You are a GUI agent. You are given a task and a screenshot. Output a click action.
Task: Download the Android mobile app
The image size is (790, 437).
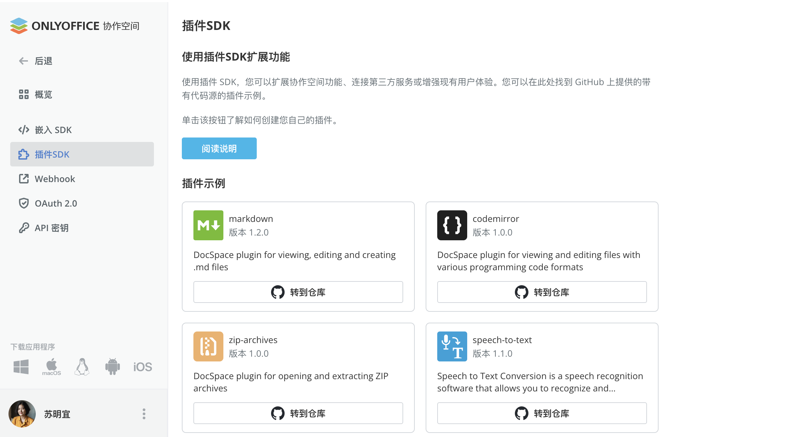[x=112, y=367]
